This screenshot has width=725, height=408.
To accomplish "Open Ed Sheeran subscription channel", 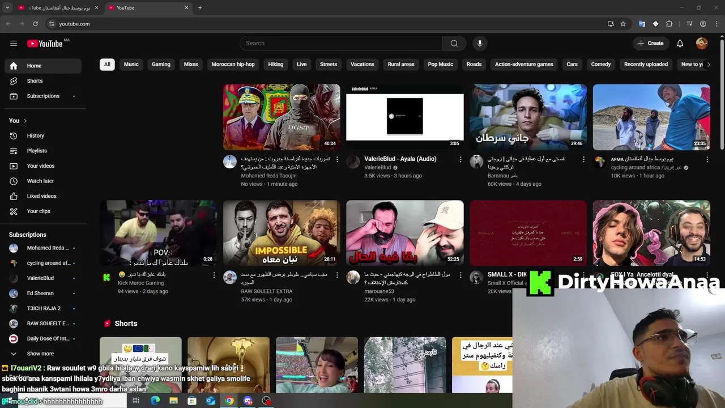I will [x=43, y=294].
